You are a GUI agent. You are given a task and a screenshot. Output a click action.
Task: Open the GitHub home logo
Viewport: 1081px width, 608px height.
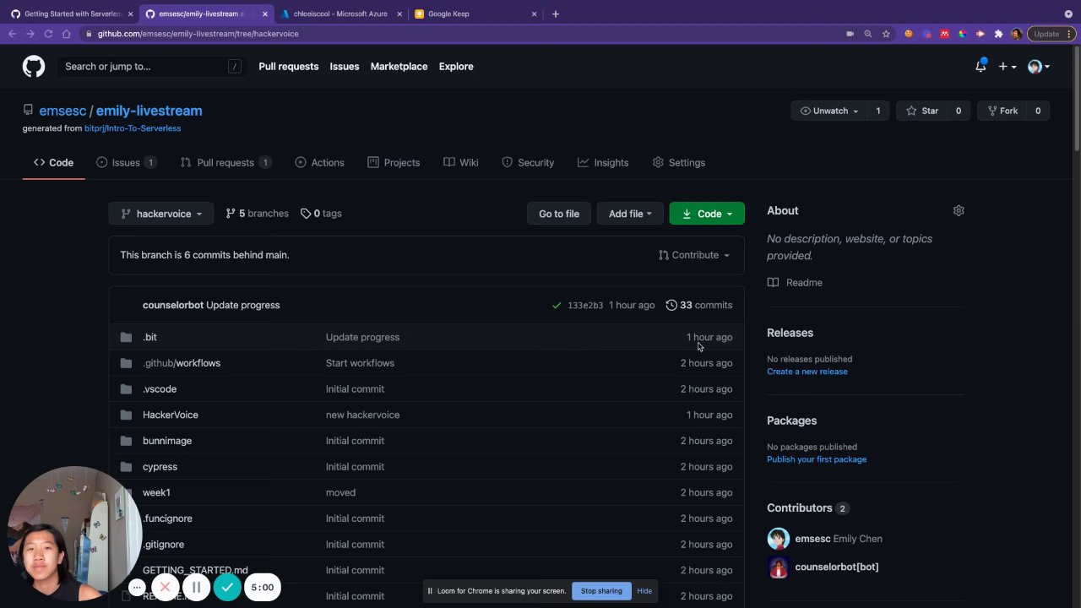click(x=34, y=67)
